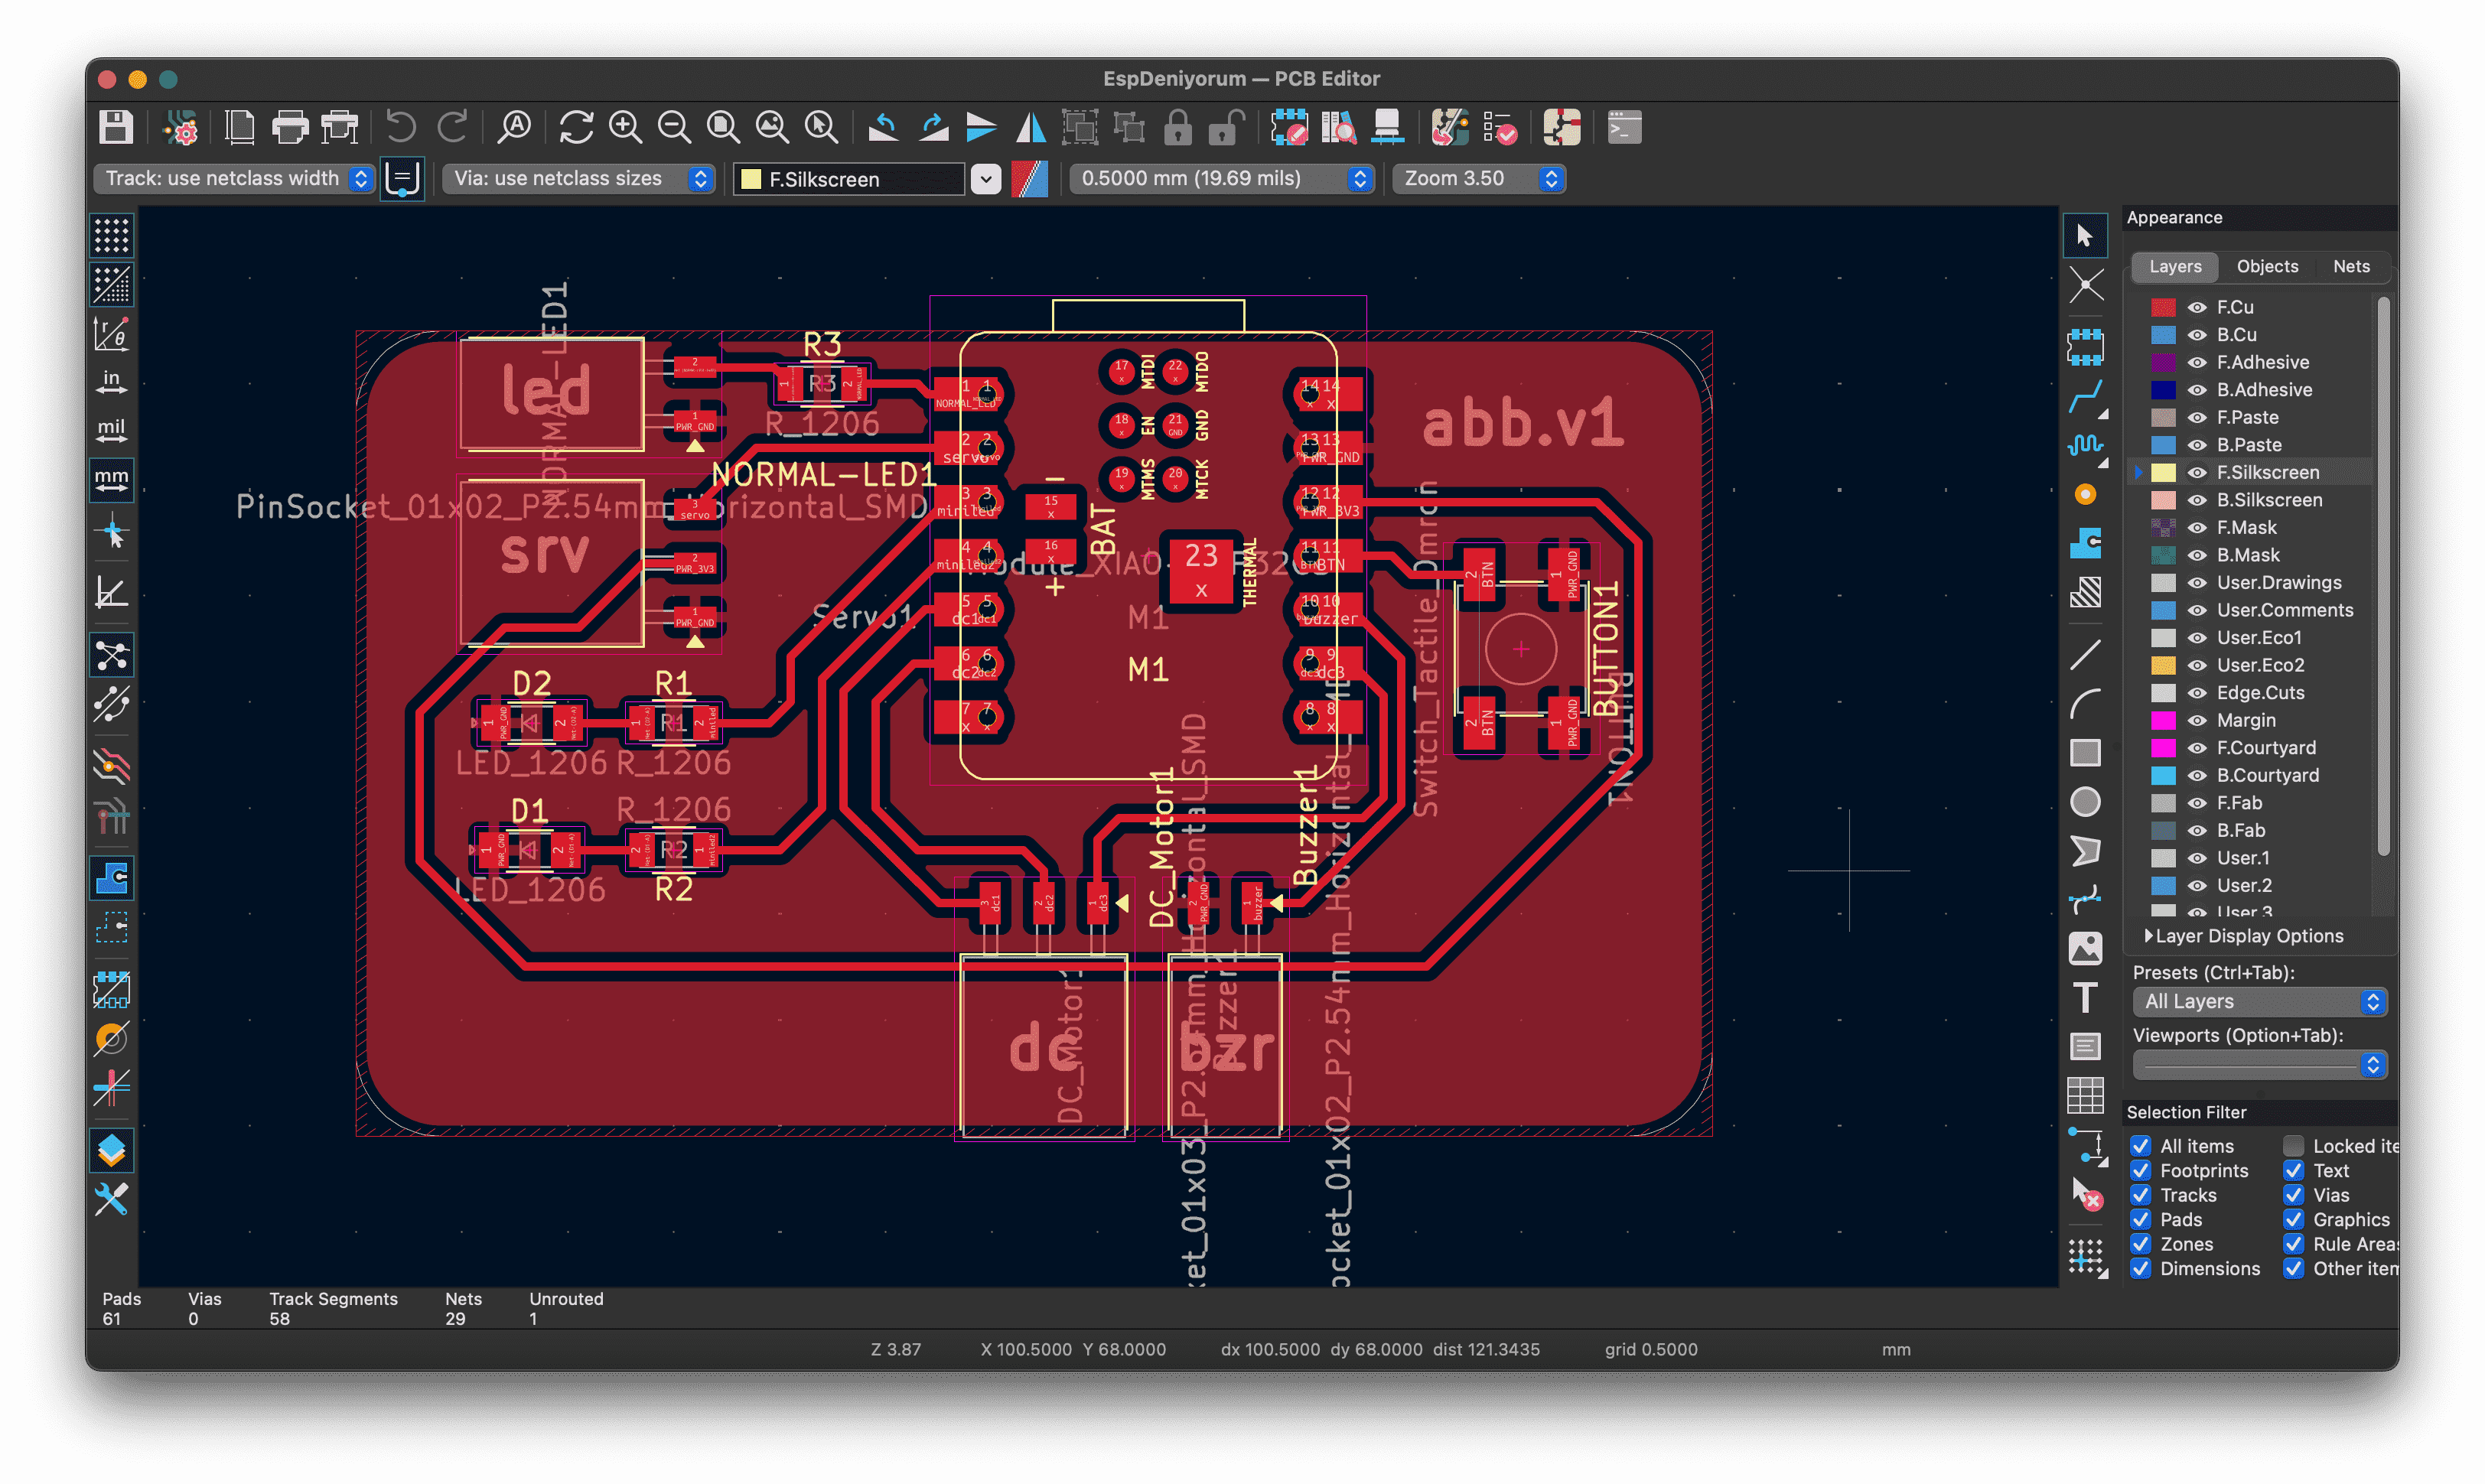Uncheck the Footprints selection filter
Viewport: 2485px width, 1484px height.
2141,1171
